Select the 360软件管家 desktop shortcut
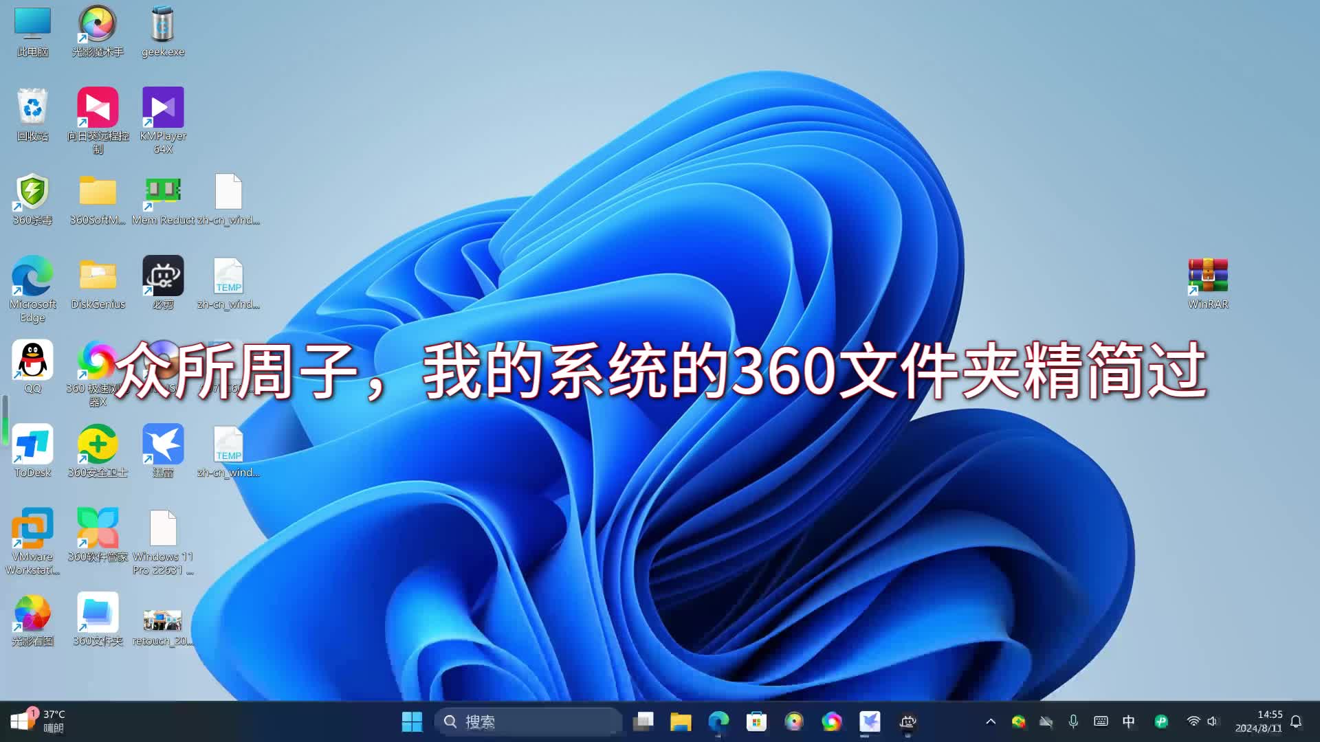Image resolution: width=1320 pixels, height=742 pixels. [98, 536]
